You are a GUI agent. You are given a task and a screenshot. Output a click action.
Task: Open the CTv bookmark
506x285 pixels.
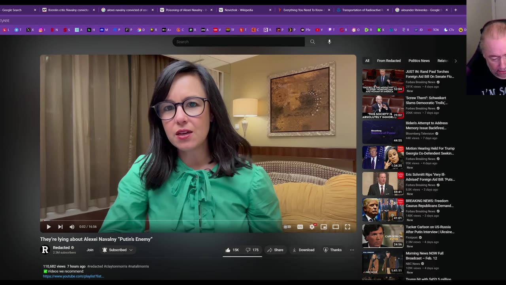click(449, 30)
